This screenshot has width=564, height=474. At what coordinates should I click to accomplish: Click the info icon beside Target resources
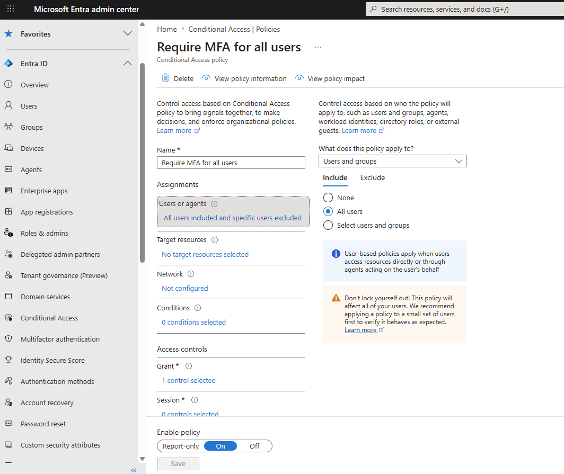point(215,240)
